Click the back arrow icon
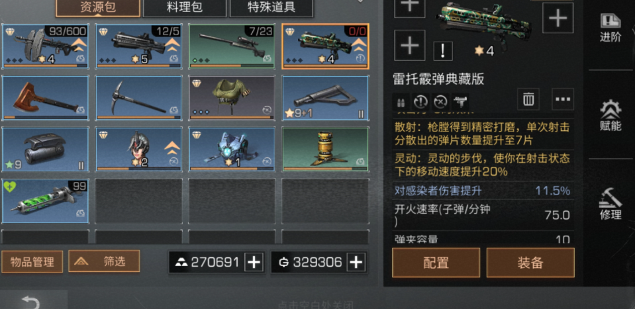Image resolution: width=635 pixels, height=309 pixels. point(30,302)
